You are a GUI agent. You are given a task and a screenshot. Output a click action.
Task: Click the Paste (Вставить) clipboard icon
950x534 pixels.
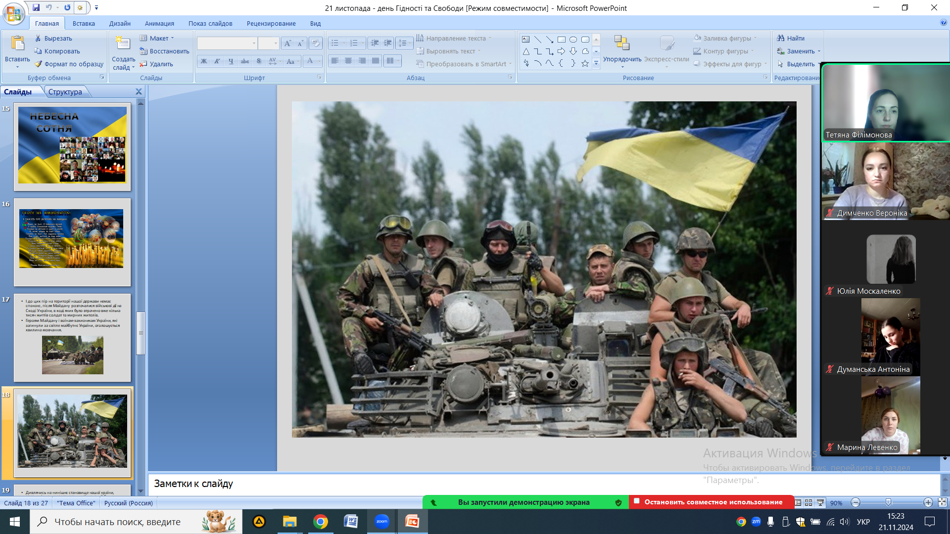pos(17,44)
